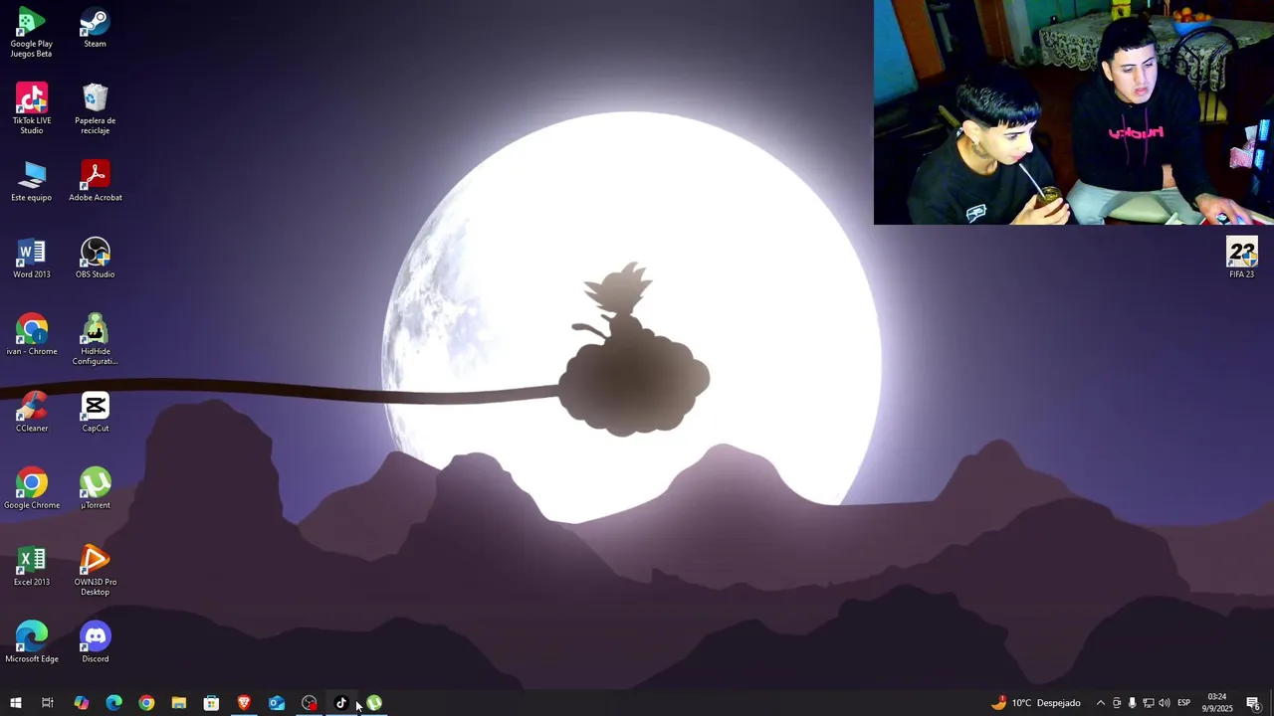
Task: Select the Excel 2013 desktop icon
Action: click(32, 565)
